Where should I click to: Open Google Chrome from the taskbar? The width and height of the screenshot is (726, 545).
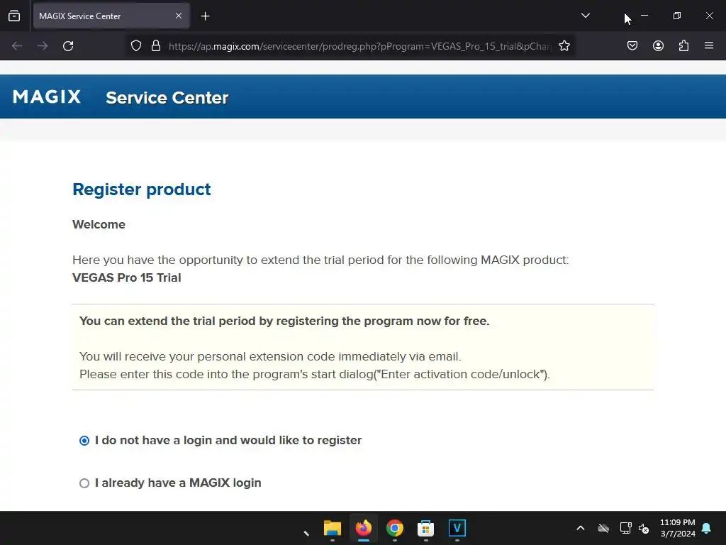point(395,528)
